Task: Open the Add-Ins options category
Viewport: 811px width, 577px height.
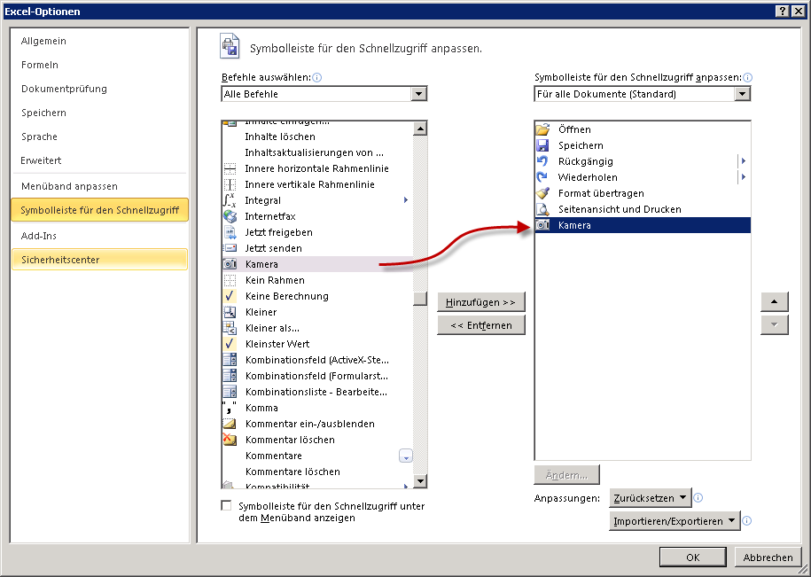Action: click(x=39, y=236)
